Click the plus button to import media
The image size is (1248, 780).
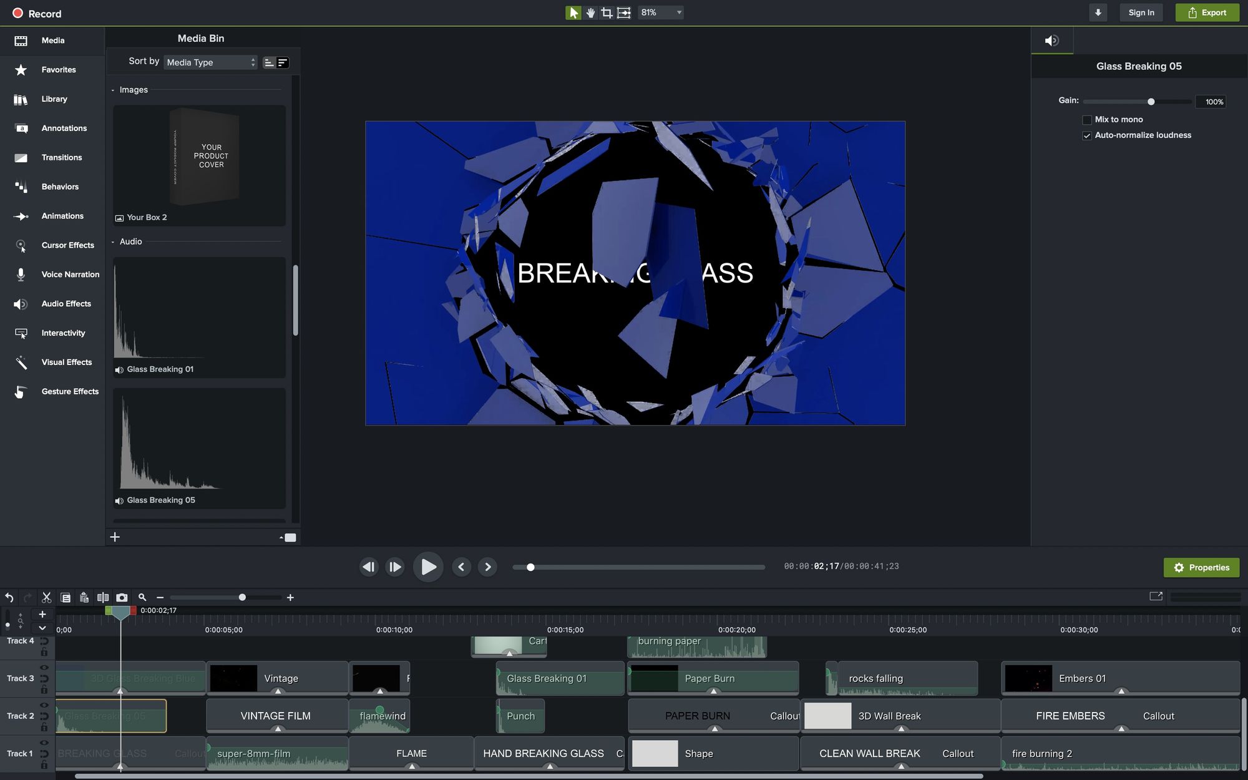(x=115, y=537)
